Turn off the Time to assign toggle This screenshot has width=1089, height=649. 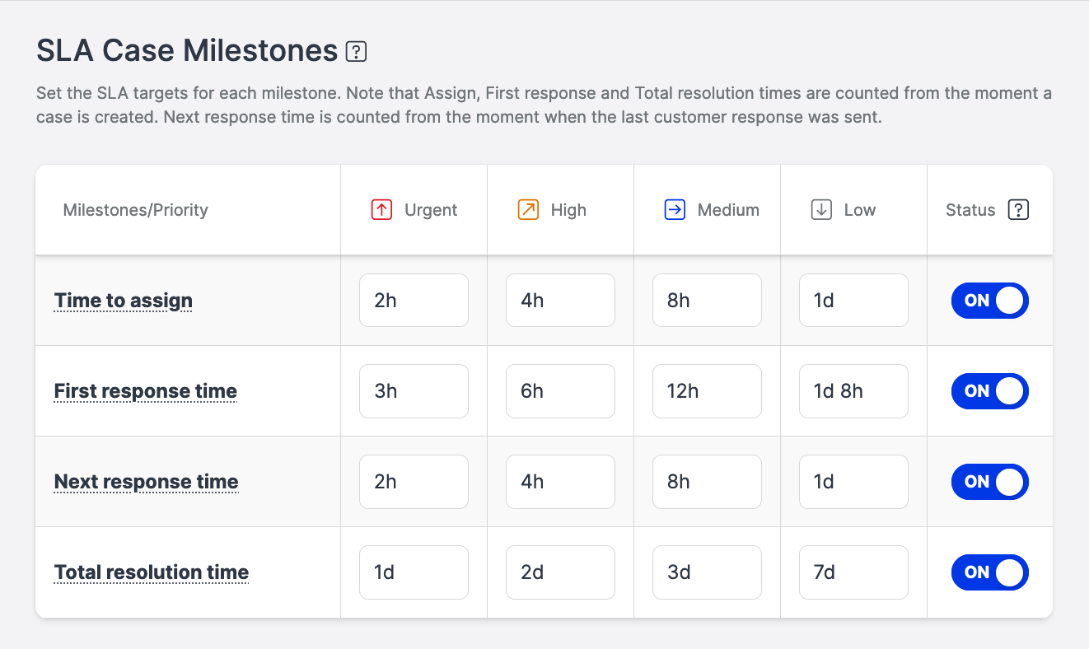[989, 301]
